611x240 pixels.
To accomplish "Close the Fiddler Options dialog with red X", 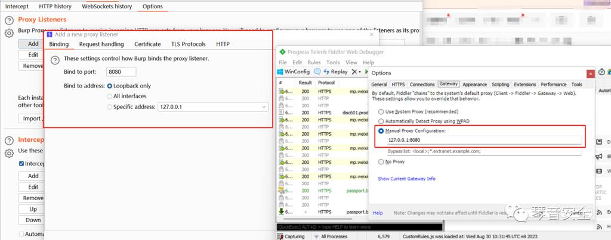I will pyautogui.click(x=591, y=73).
